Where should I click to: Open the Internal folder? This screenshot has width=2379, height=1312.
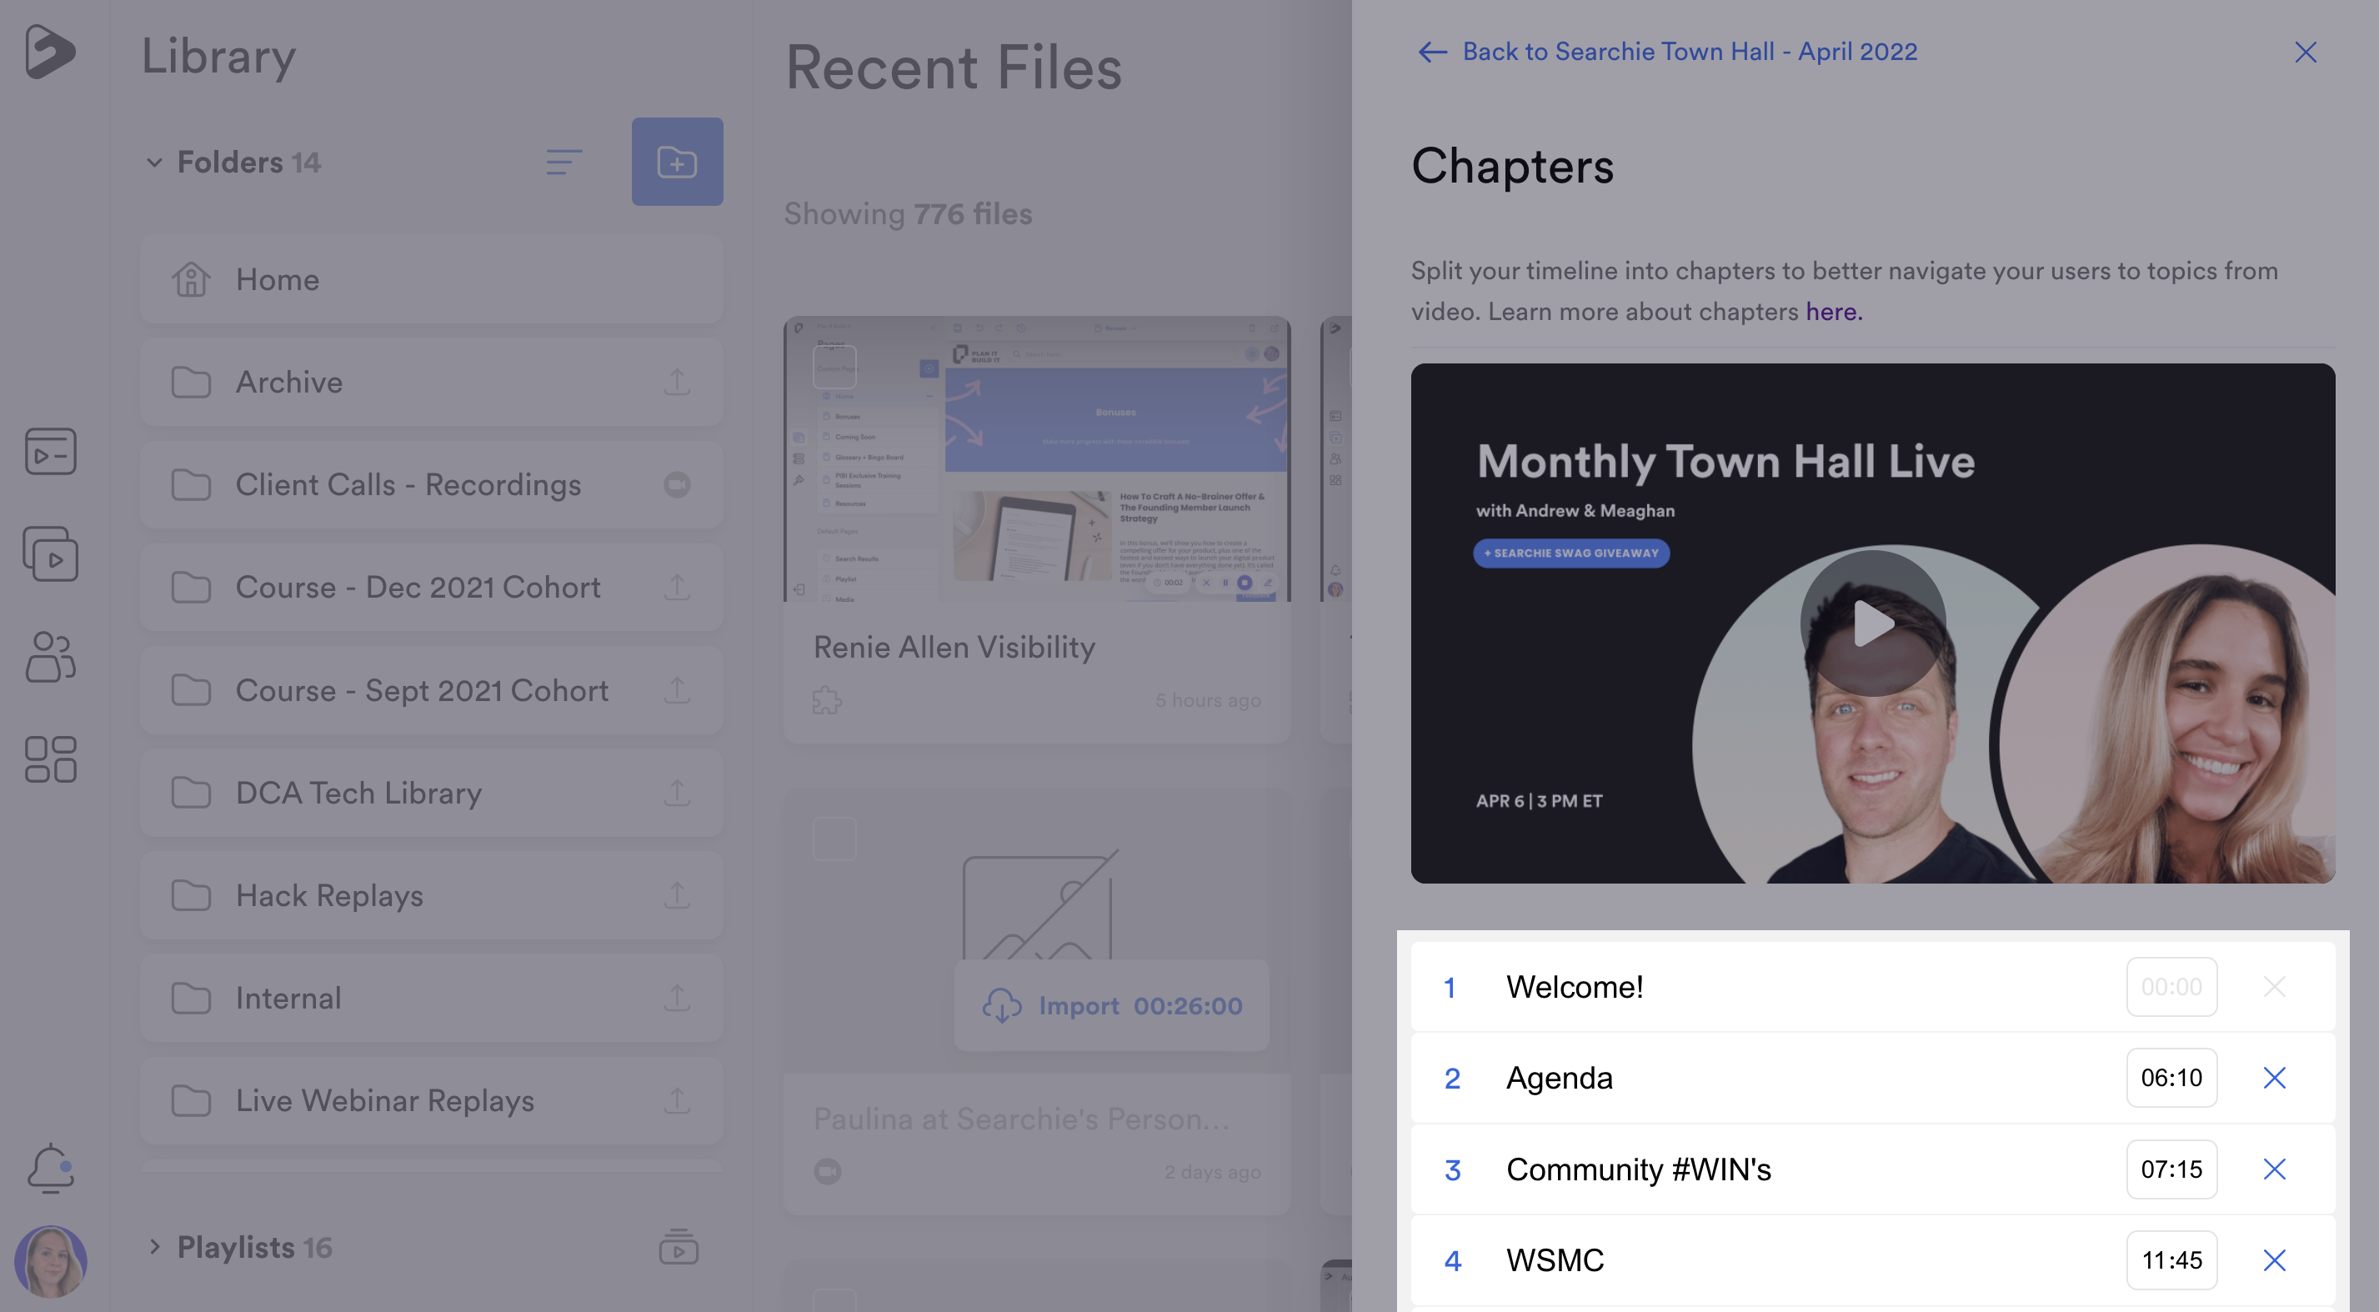click(431, 997)
